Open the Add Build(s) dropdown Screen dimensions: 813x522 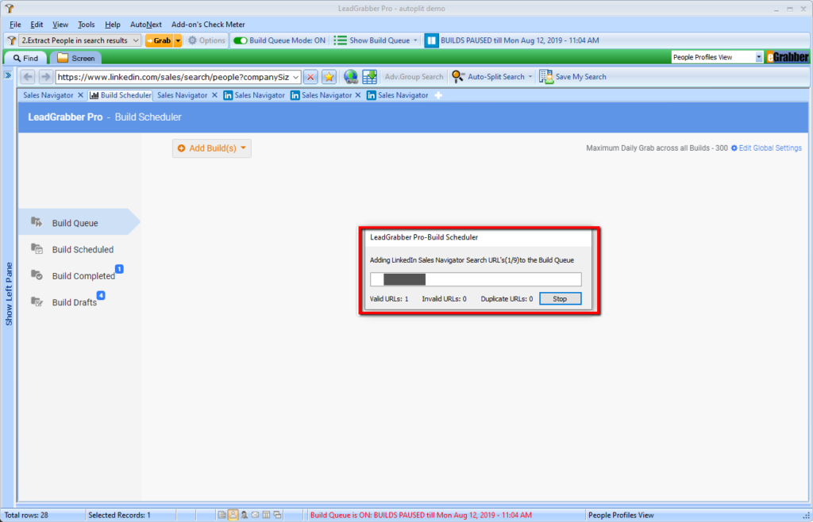[212, 148]
